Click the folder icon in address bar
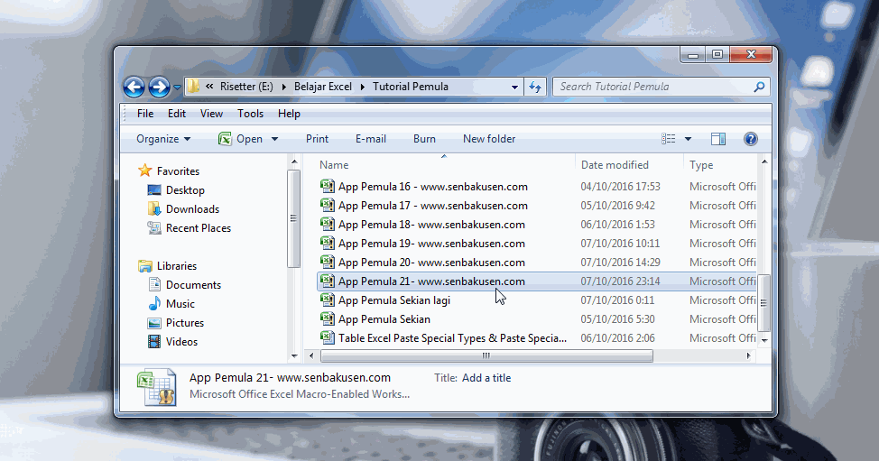 coord(193,87)
